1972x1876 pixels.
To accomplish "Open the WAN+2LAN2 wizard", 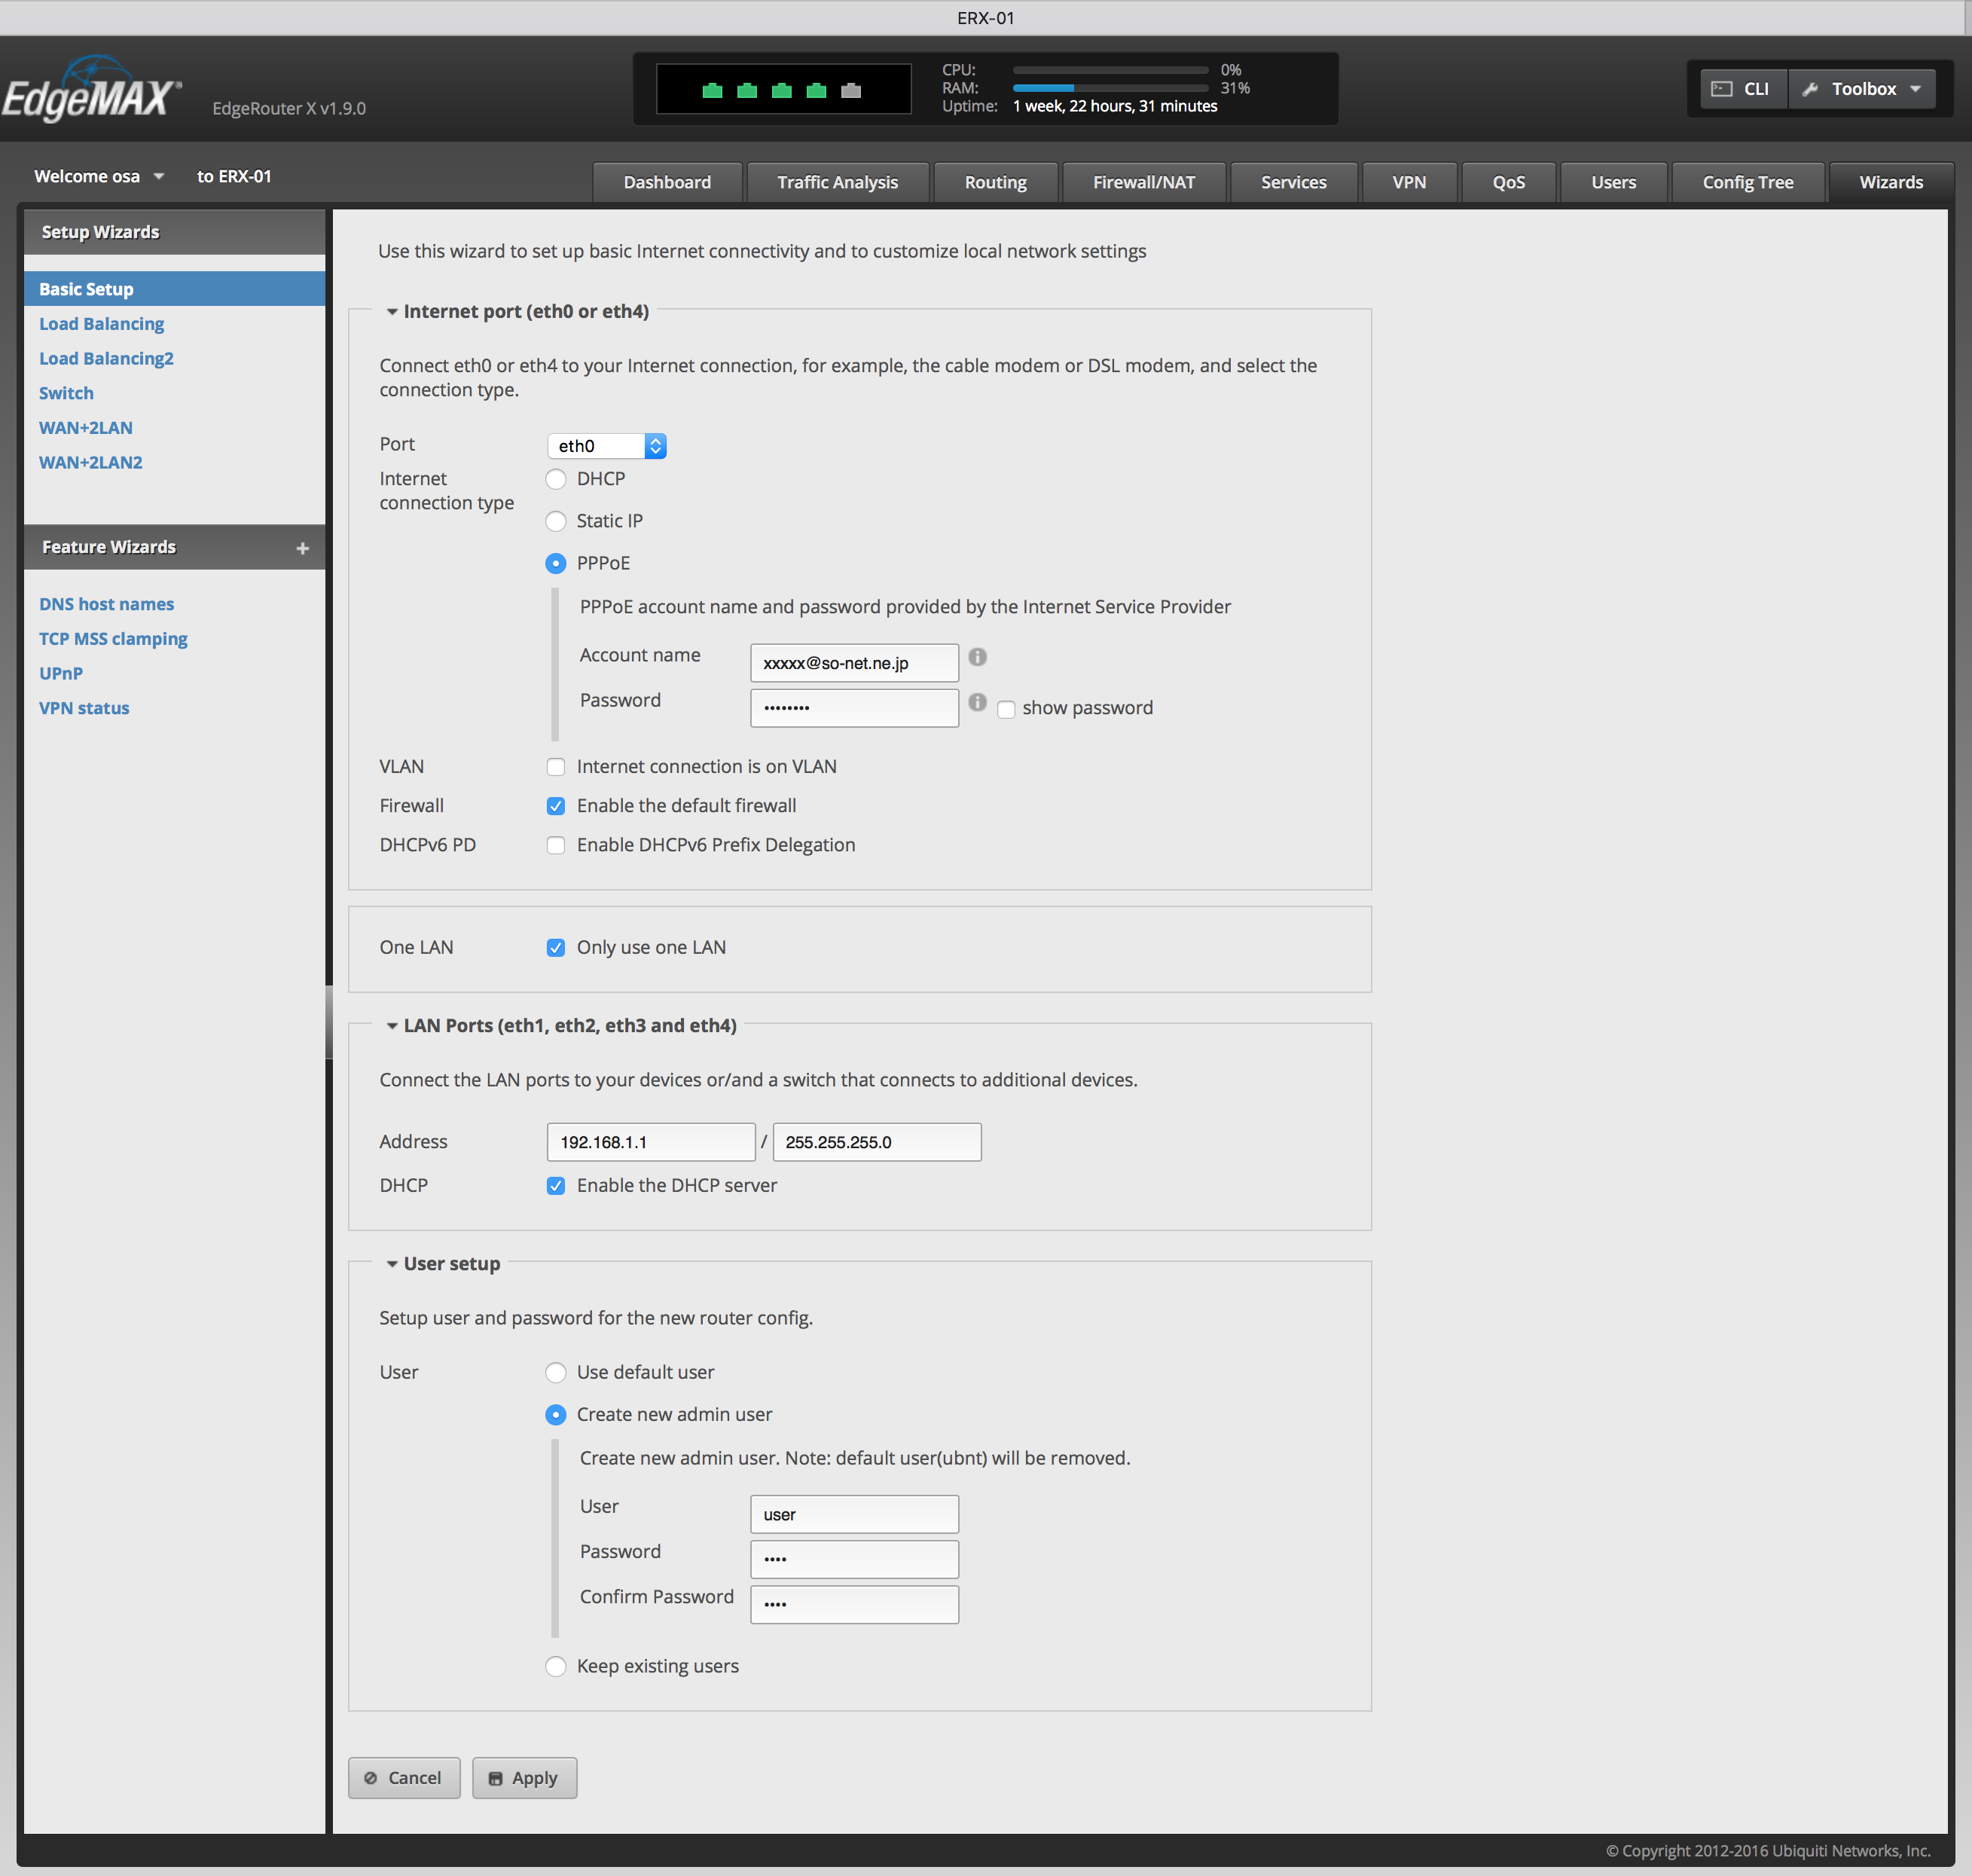I will coord(90,463).
